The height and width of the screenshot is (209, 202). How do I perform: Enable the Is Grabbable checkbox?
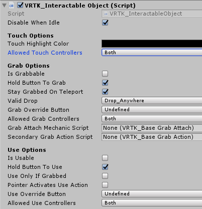click(x=105, y=74)
